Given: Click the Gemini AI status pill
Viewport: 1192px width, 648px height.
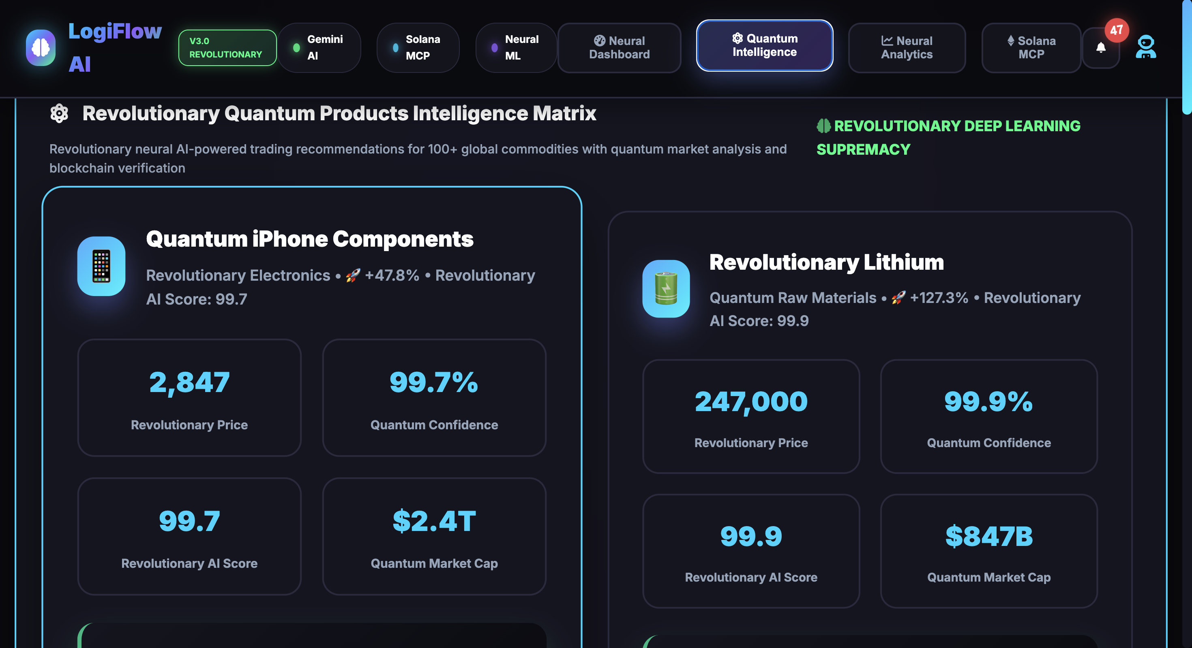Looking at the screenshot, I should pos(319,48).
